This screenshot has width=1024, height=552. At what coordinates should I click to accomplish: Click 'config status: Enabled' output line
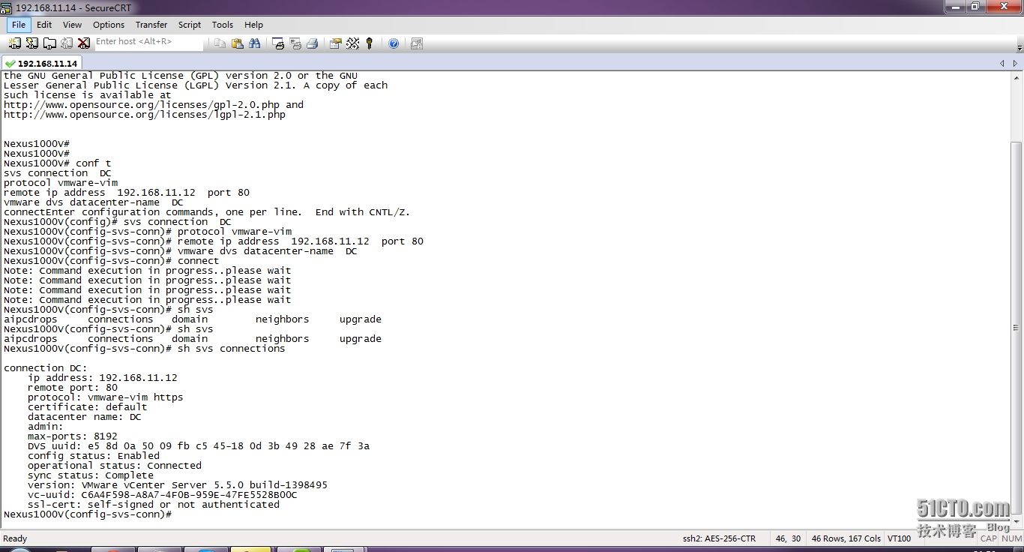(x=94, y=456)
